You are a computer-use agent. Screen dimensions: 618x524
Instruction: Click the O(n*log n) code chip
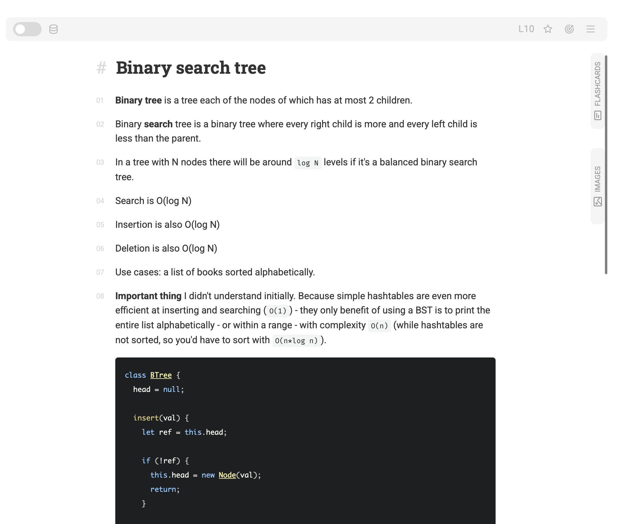click(296, 340)
